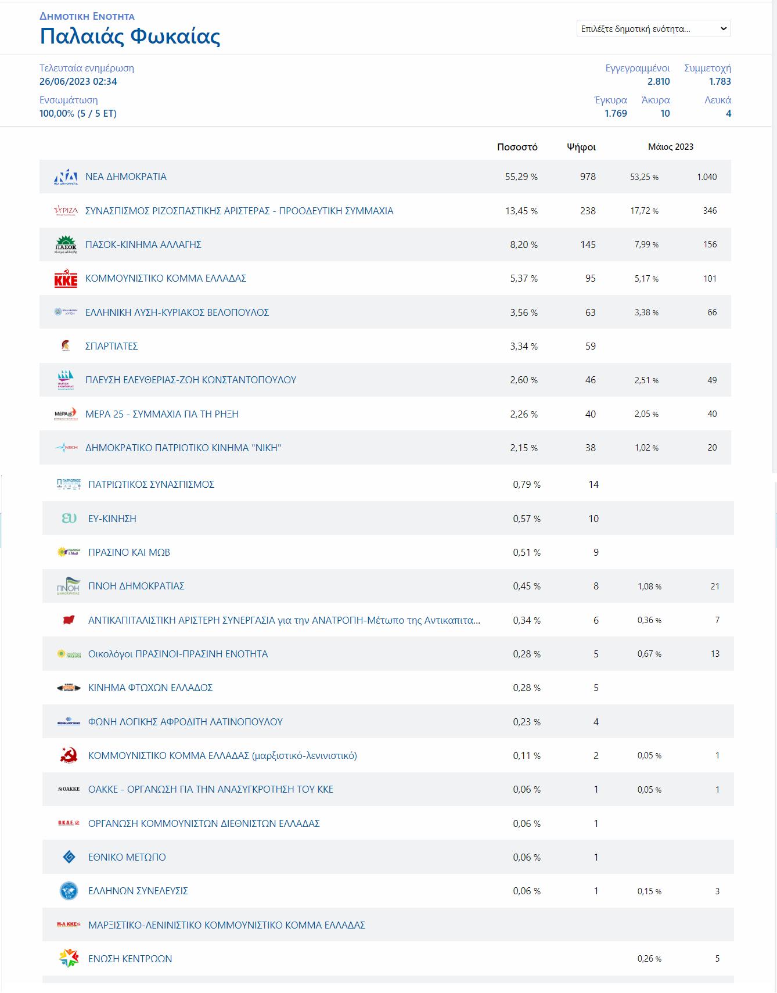Select ΜΕΡΑ 25 - ΣΥΜΜΑΧΙΑ ΓΙΑ ΤΗ ΡΗΞΗ

coord(162,414)
